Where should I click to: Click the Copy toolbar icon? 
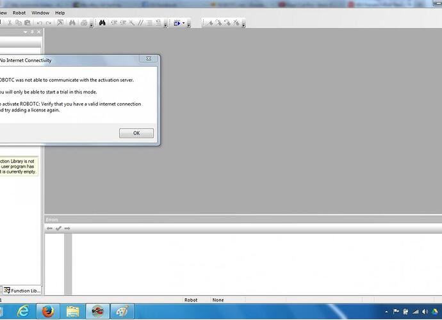point(19,23)
